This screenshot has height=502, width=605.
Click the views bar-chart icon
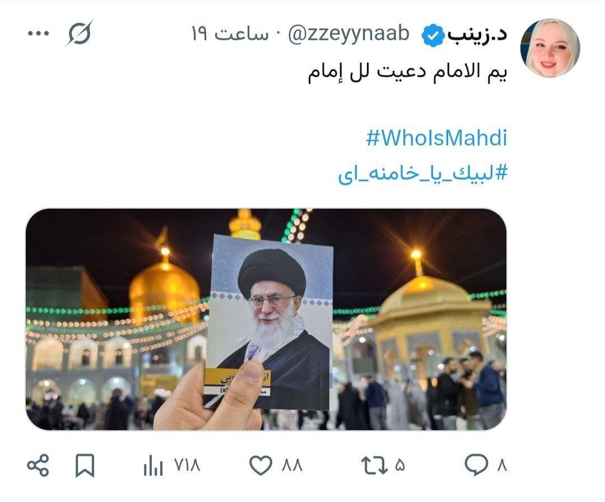click(153, 466)
